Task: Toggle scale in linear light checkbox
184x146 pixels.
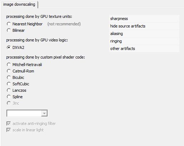Action: (x=9, y=130)
